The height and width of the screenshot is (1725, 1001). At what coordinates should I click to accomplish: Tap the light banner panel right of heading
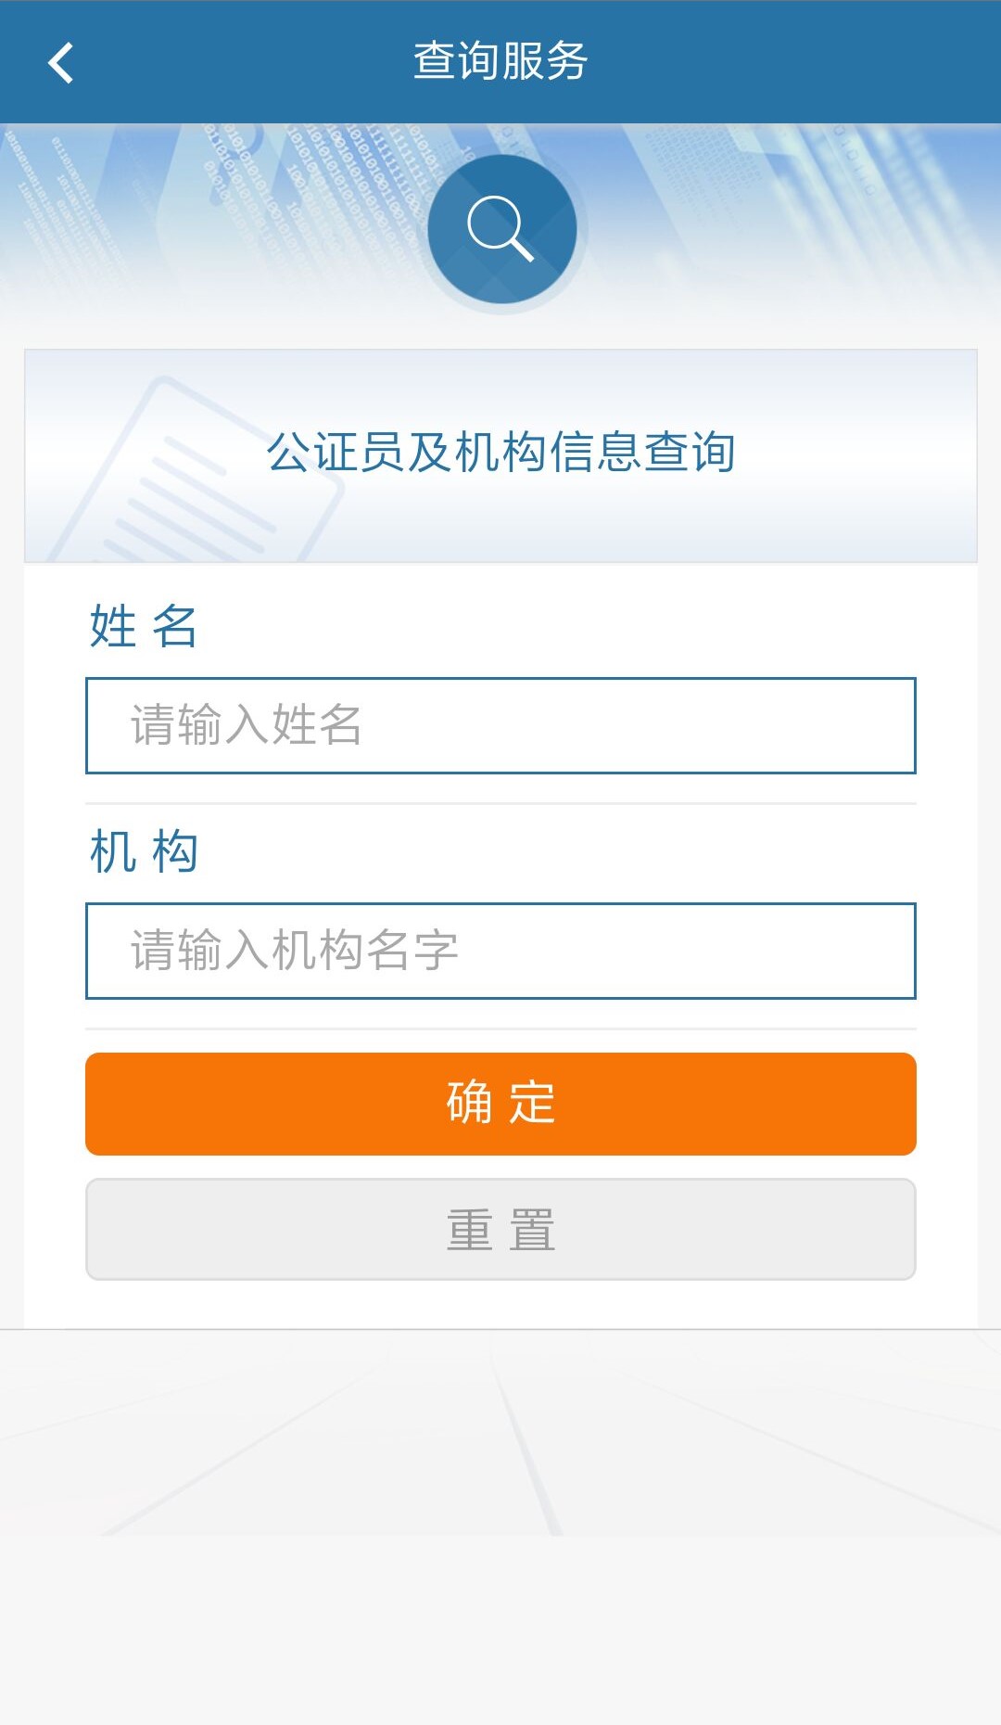point(857,454)
